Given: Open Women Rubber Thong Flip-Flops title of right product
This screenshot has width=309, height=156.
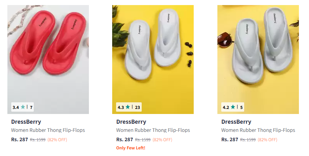Looking at the screenshot, I should point(258,130).
